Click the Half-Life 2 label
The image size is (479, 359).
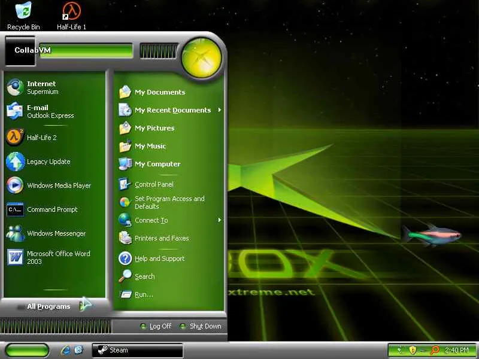[x=42, y=138]
